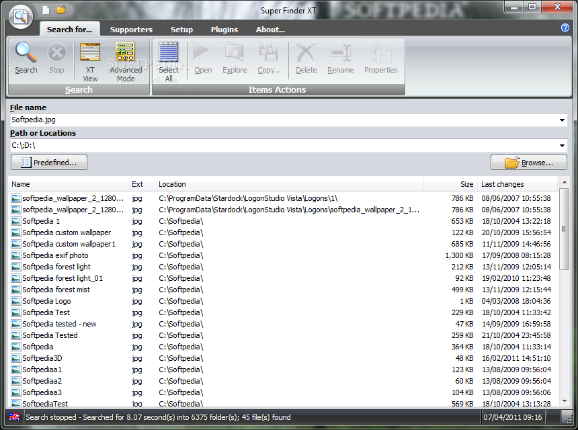The image size is (578, 430).
Task: Click the 16/02/2011 14:51:10 date cell
Action: click(516, 358)
